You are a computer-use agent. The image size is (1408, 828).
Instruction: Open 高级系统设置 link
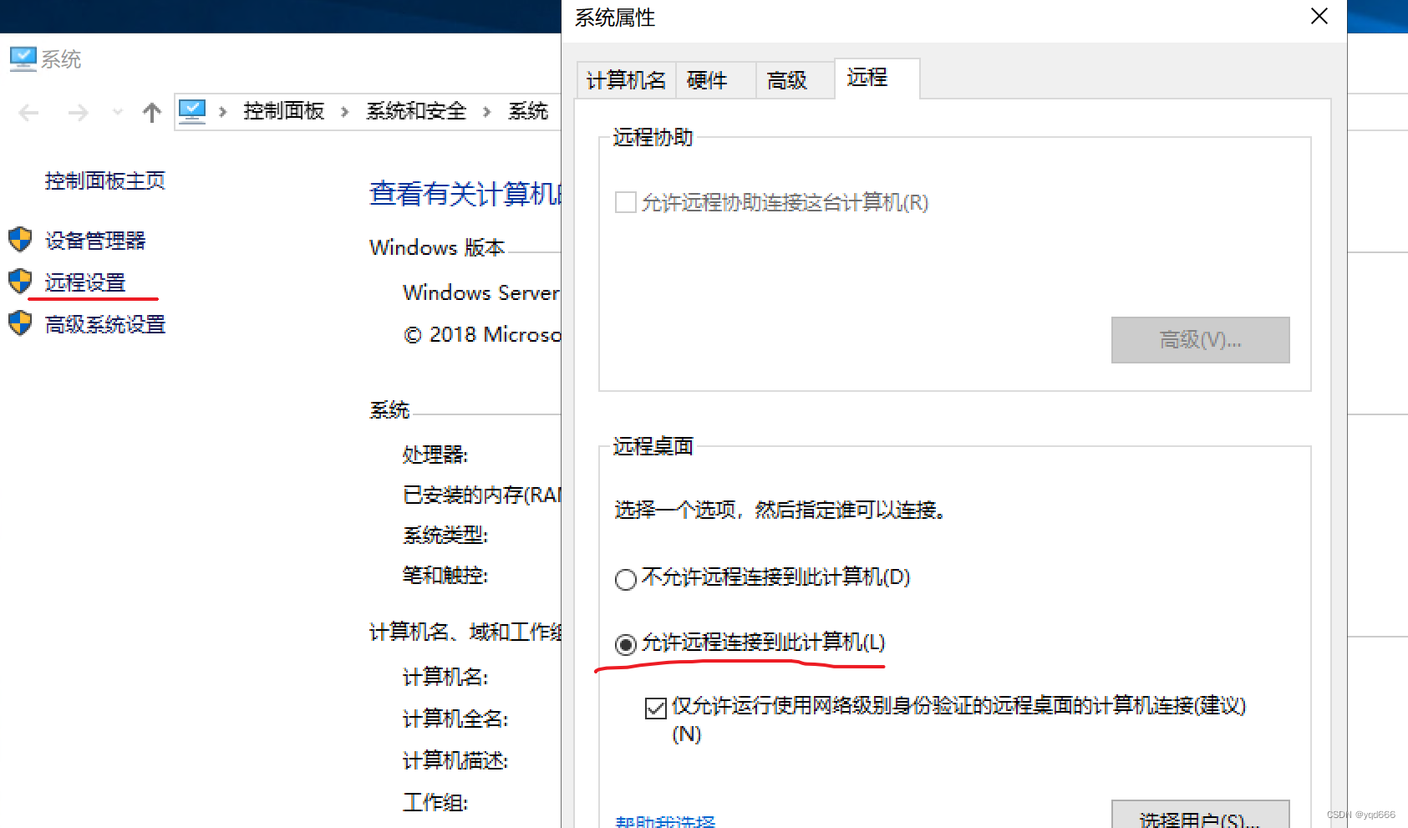104,324
